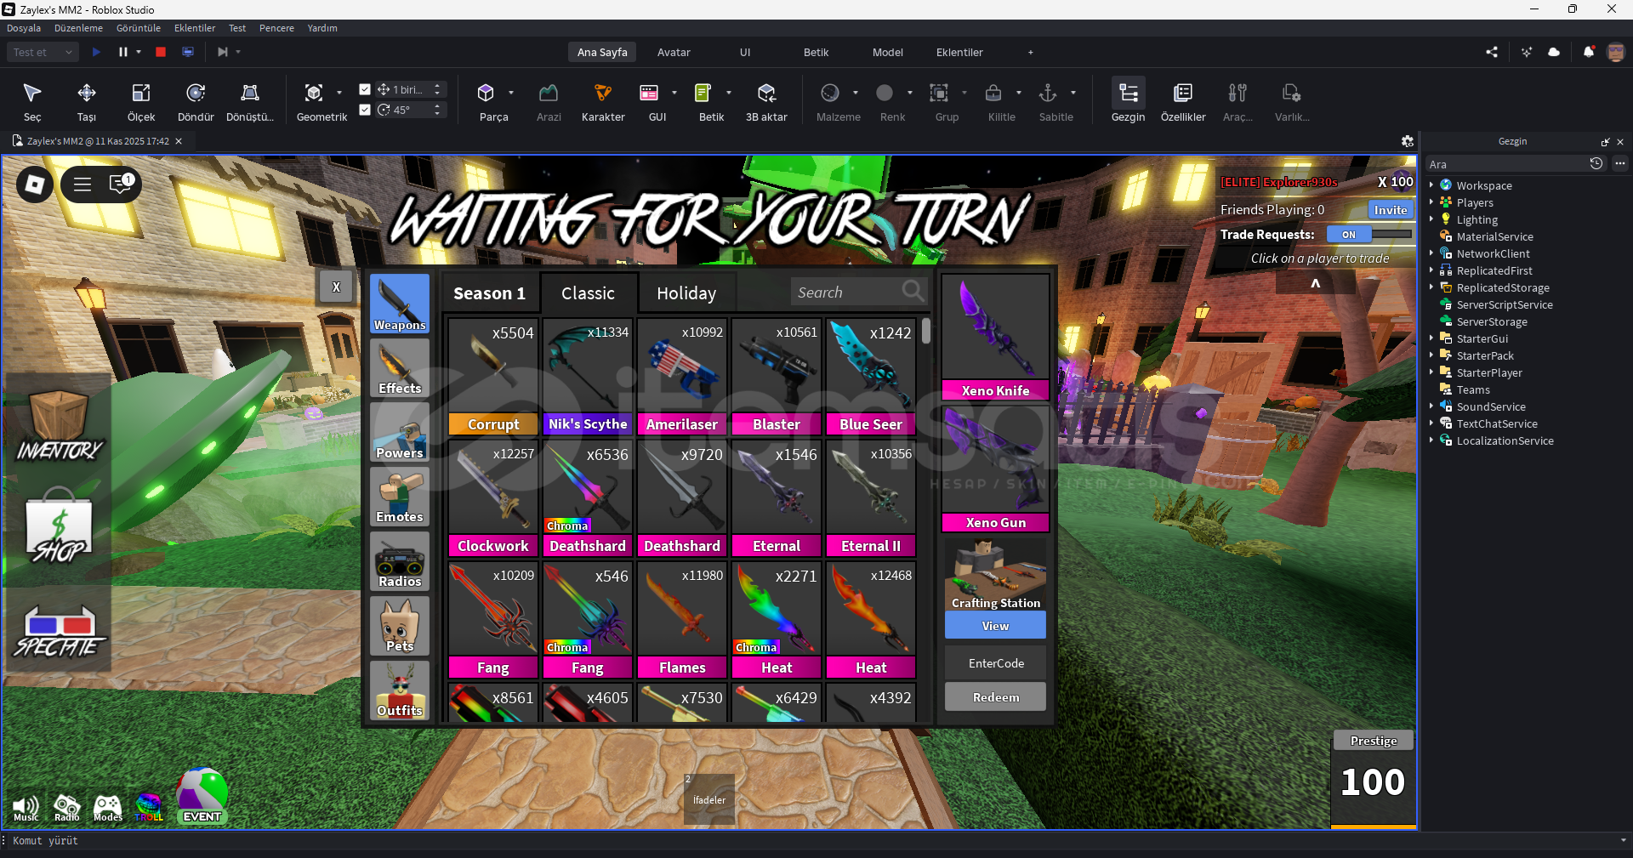Click the Komut yürüt command bar

tap(812, 840)
